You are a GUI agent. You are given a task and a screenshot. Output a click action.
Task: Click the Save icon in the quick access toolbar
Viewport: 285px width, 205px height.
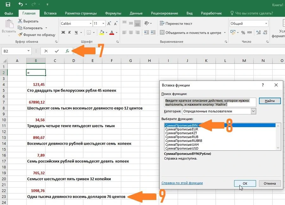coord(8,4)
